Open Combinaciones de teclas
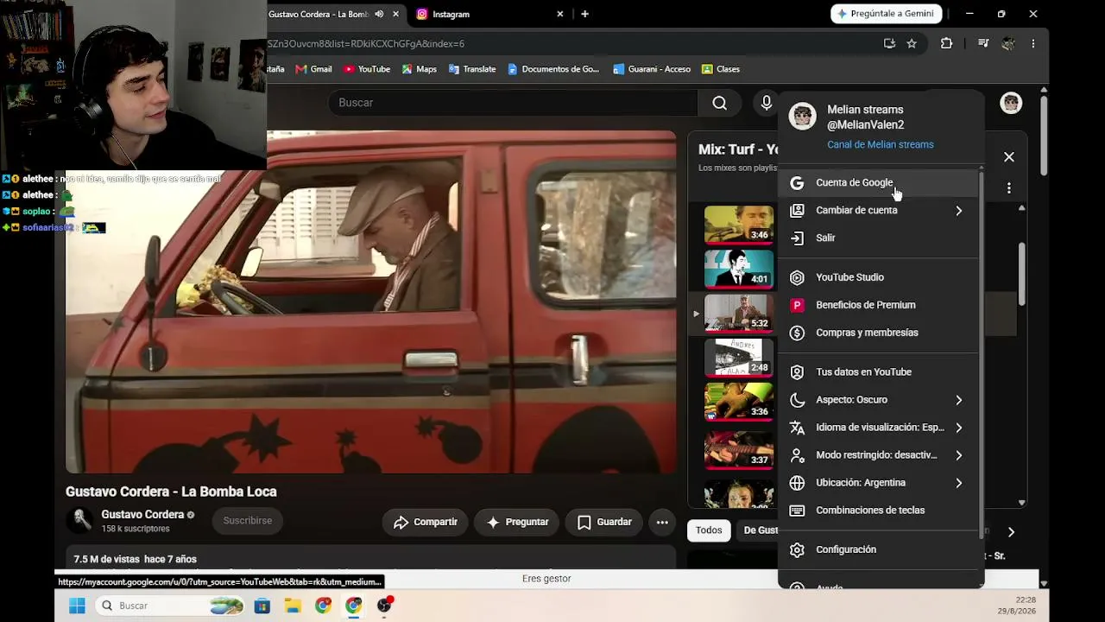Viewport: 1105px width, 622px height. pos(879,511)
